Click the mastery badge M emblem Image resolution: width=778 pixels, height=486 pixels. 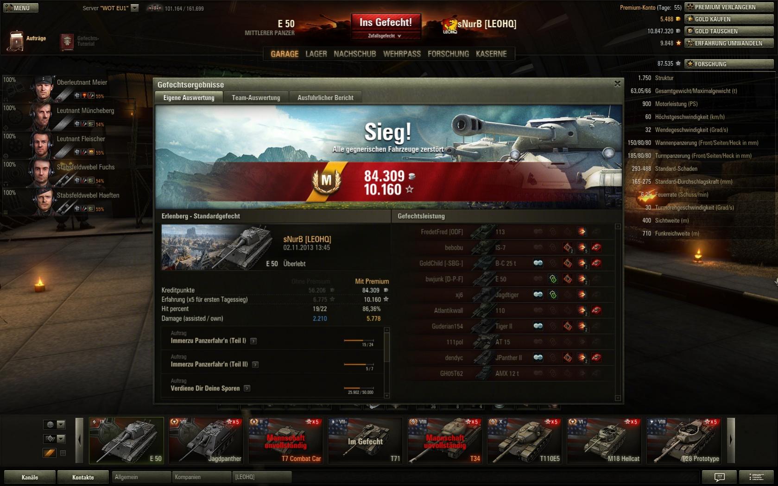coord(327,180)
